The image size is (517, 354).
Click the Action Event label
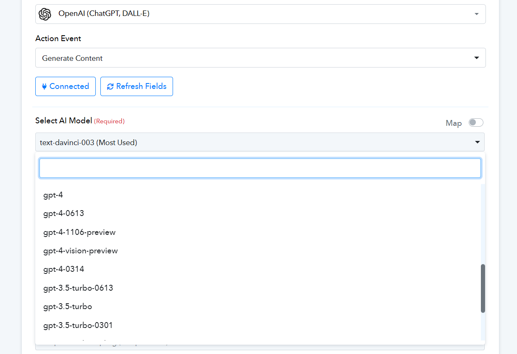58,39
